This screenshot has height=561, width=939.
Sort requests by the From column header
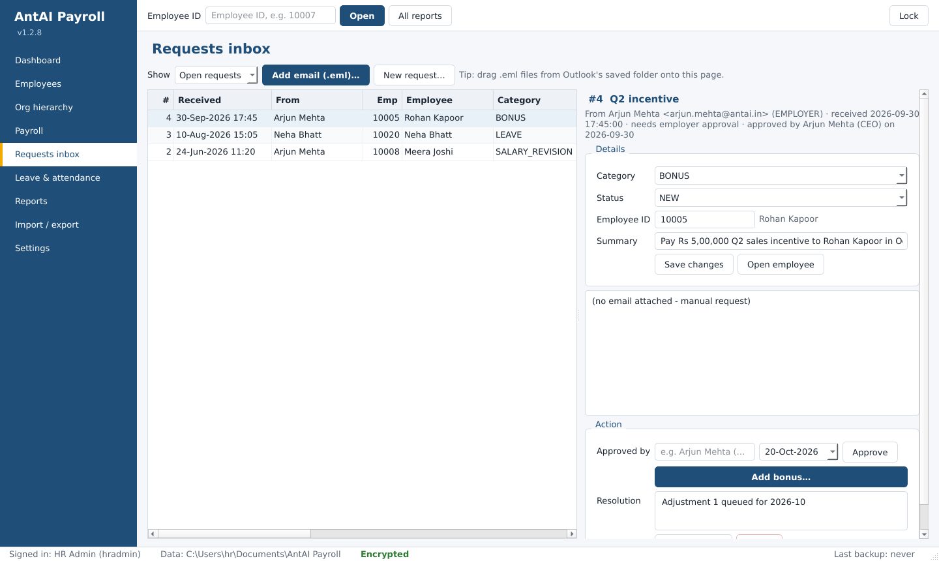[x=317, y=100]
